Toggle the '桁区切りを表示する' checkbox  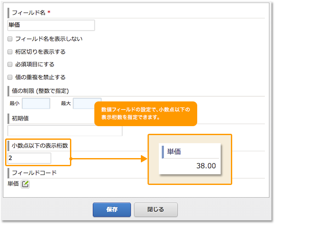(x=10, y=52)
